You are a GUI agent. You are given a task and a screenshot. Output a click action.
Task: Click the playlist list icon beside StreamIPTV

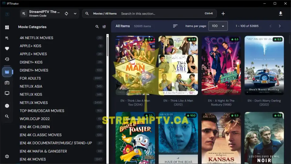pos(24,14)
